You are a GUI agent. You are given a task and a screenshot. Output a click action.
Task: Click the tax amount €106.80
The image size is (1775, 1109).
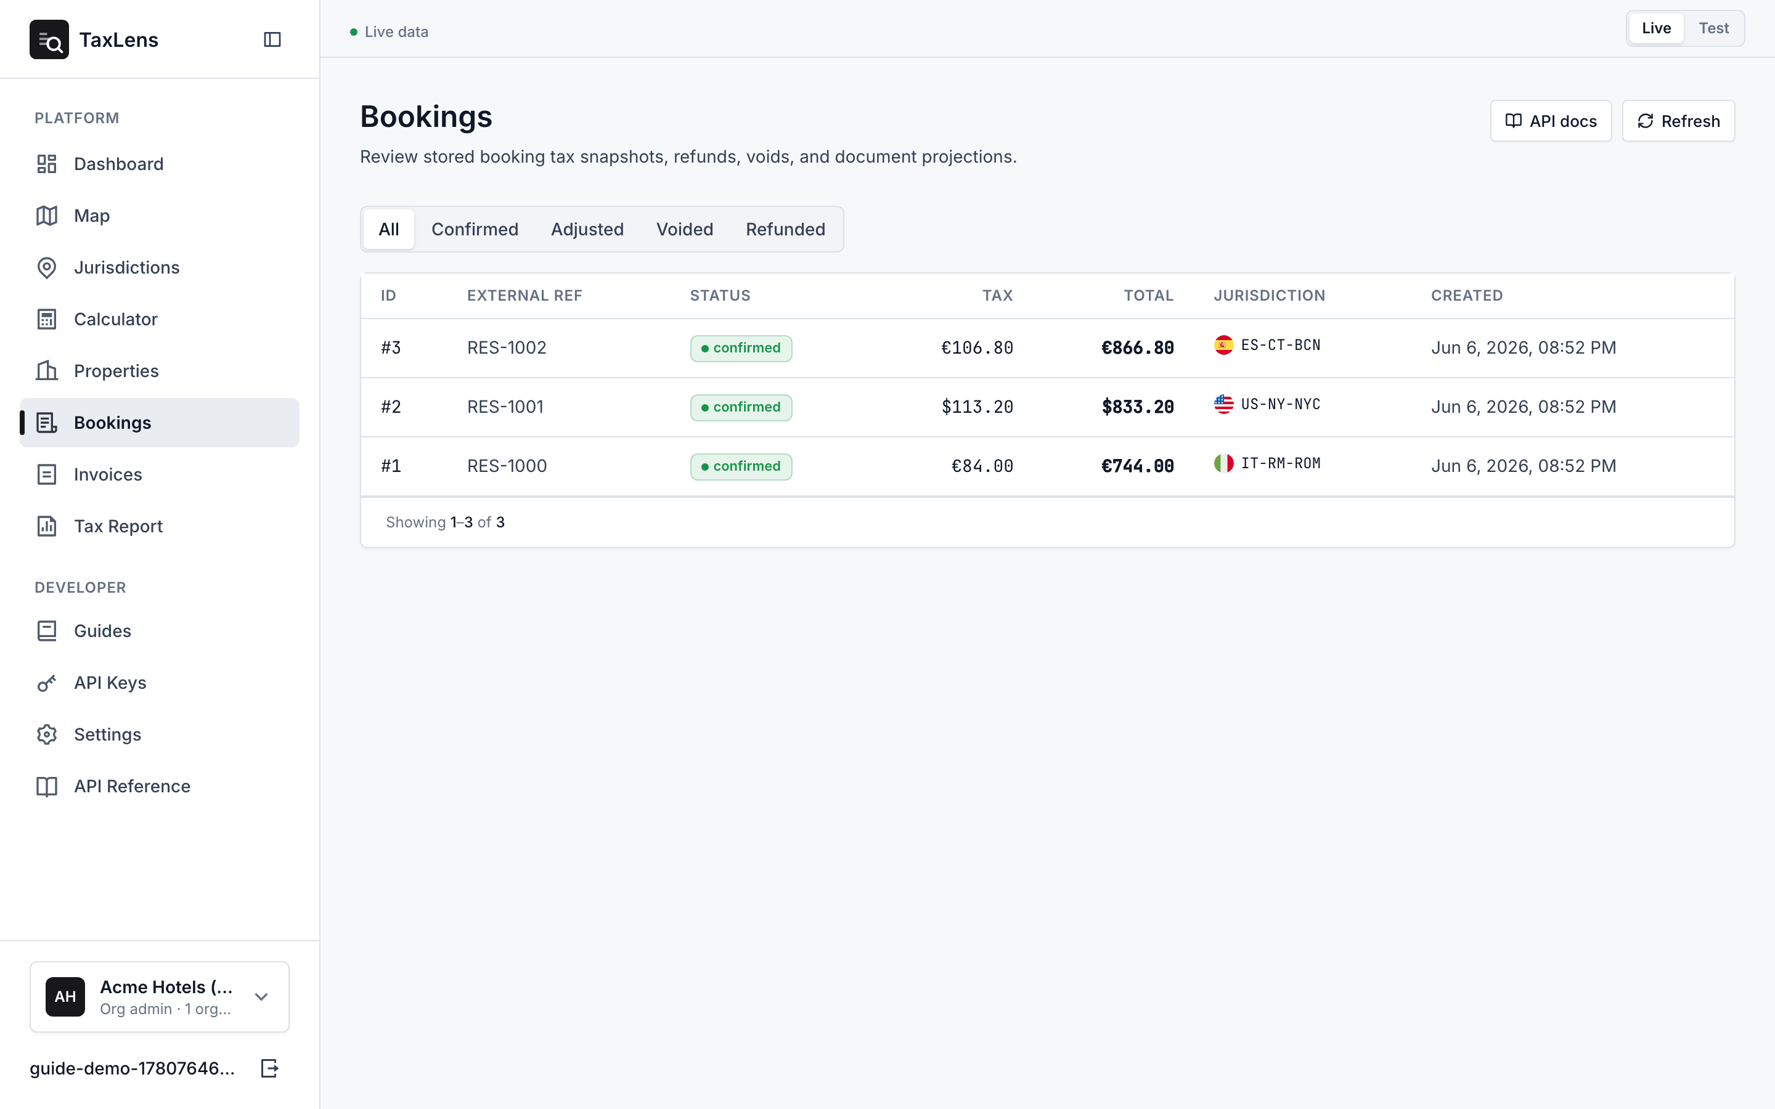977,347
